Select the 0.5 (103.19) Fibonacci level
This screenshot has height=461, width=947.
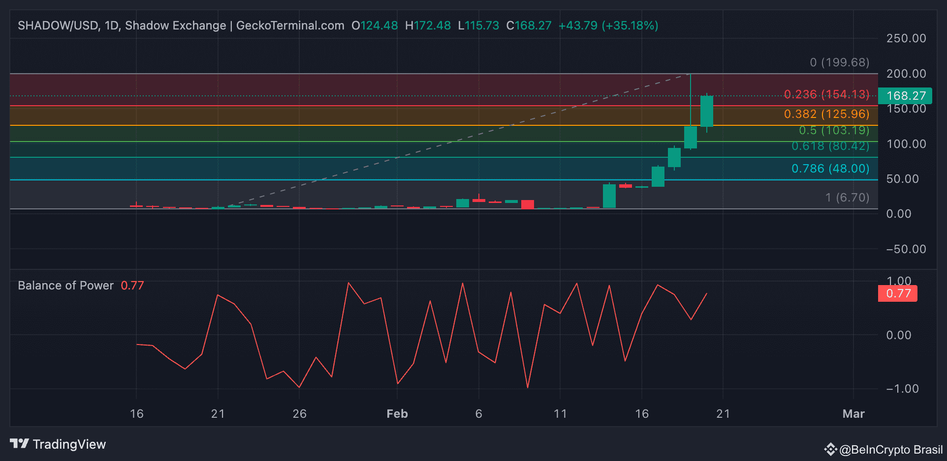tap(833, 130)
